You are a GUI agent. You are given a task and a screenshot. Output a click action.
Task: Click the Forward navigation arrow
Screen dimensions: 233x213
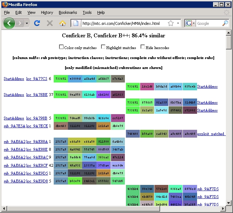coord(19,23)
